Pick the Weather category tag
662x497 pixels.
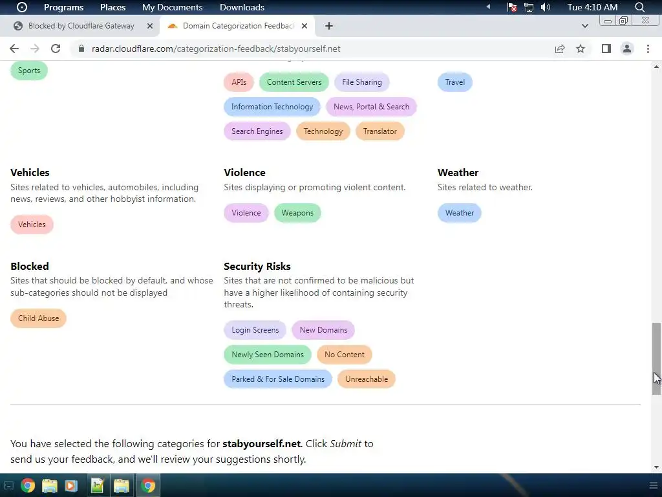[460, 212]
